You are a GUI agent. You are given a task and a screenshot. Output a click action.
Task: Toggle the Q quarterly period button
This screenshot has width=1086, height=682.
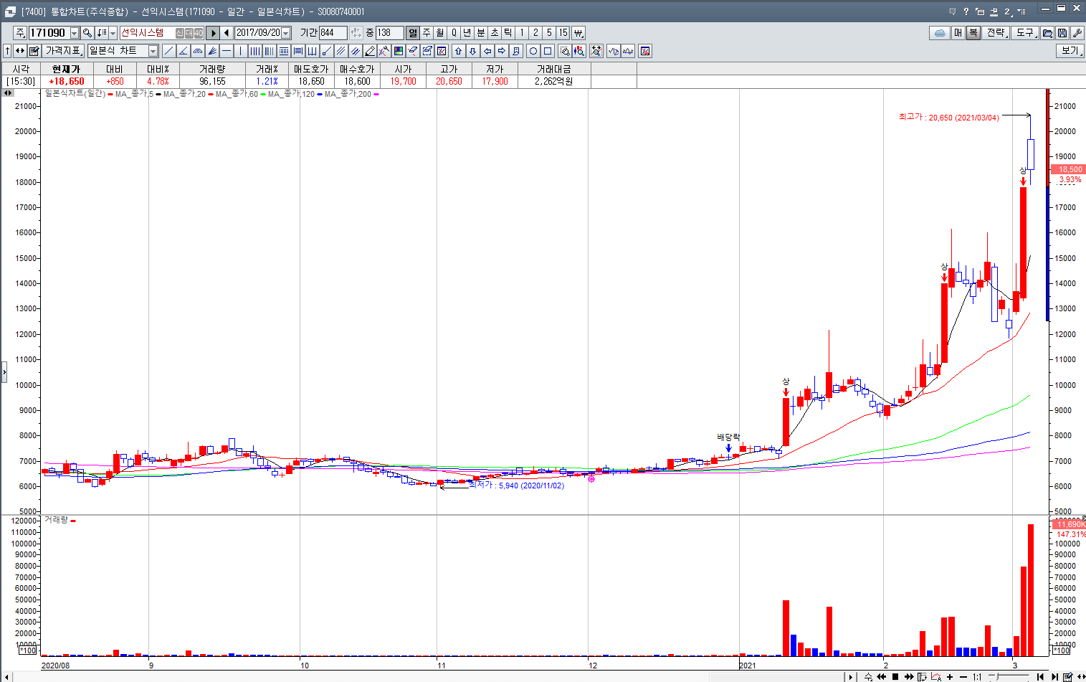(454, 33)
